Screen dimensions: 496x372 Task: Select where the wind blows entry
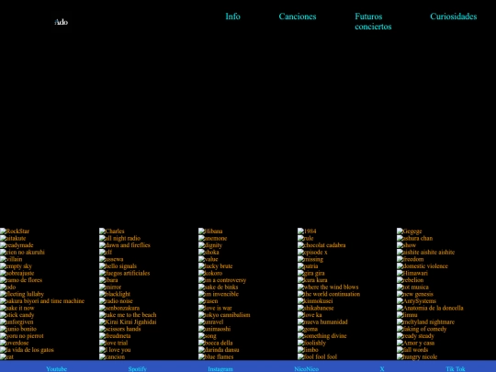tap(328, 287)
